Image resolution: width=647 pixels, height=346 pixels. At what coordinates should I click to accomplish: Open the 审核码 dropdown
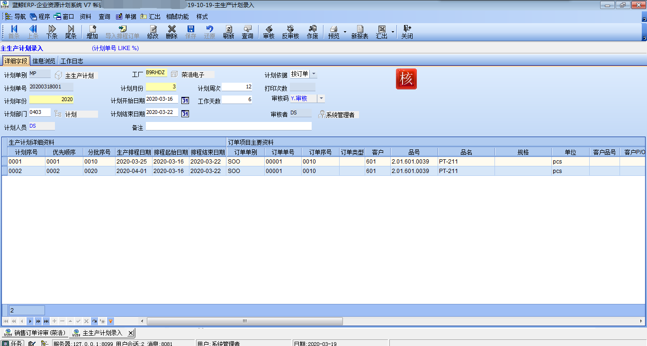pos(321,98)
